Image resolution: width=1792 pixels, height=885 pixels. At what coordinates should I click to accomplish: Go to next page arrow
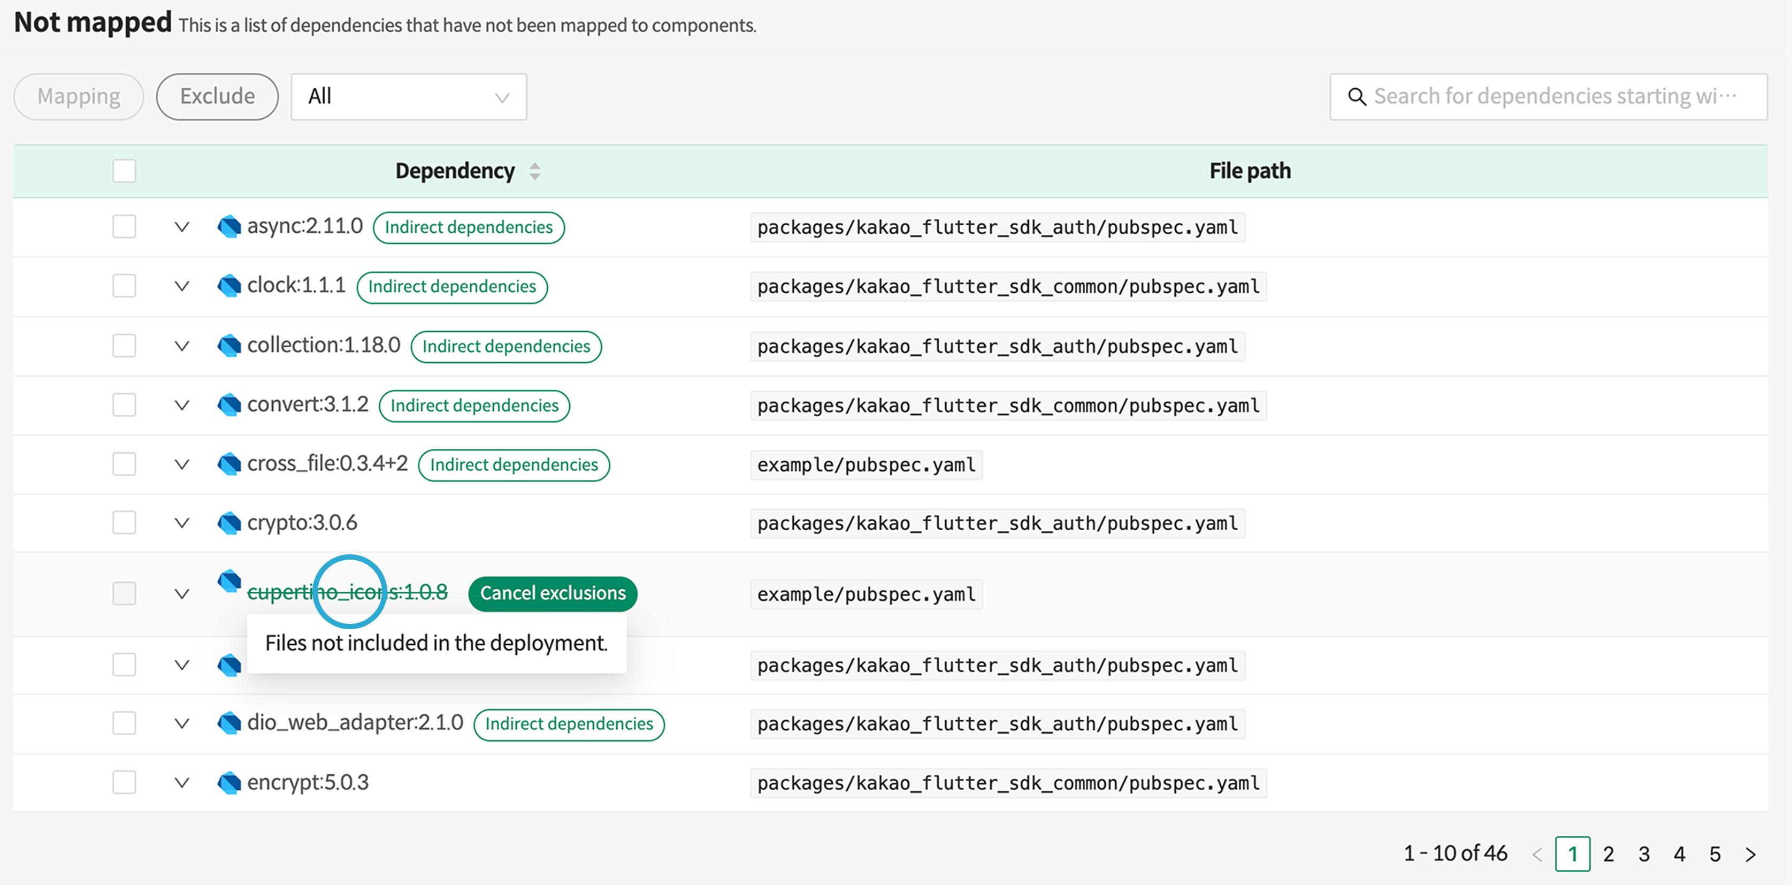coord(1750,855)
